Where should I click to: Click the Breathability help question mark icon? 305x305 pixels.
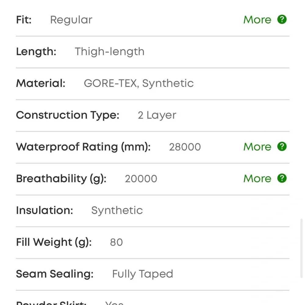282,178
